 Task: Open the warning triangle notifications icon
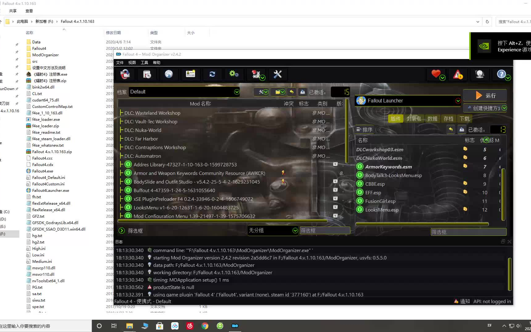458,74
